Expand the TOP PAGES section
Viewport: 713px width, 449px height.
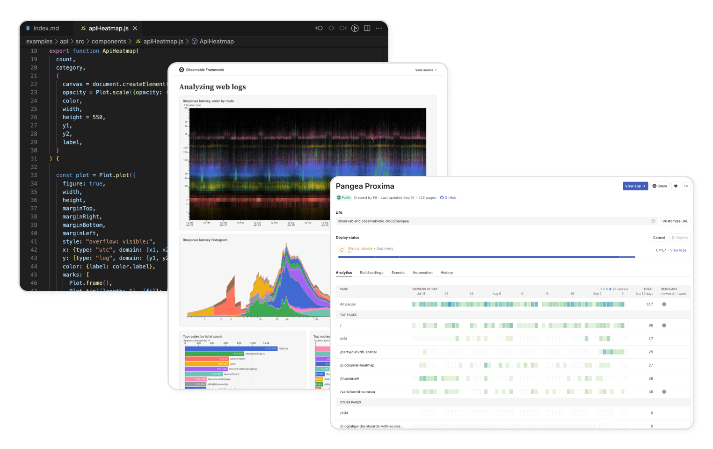click(x=349, y=315)
